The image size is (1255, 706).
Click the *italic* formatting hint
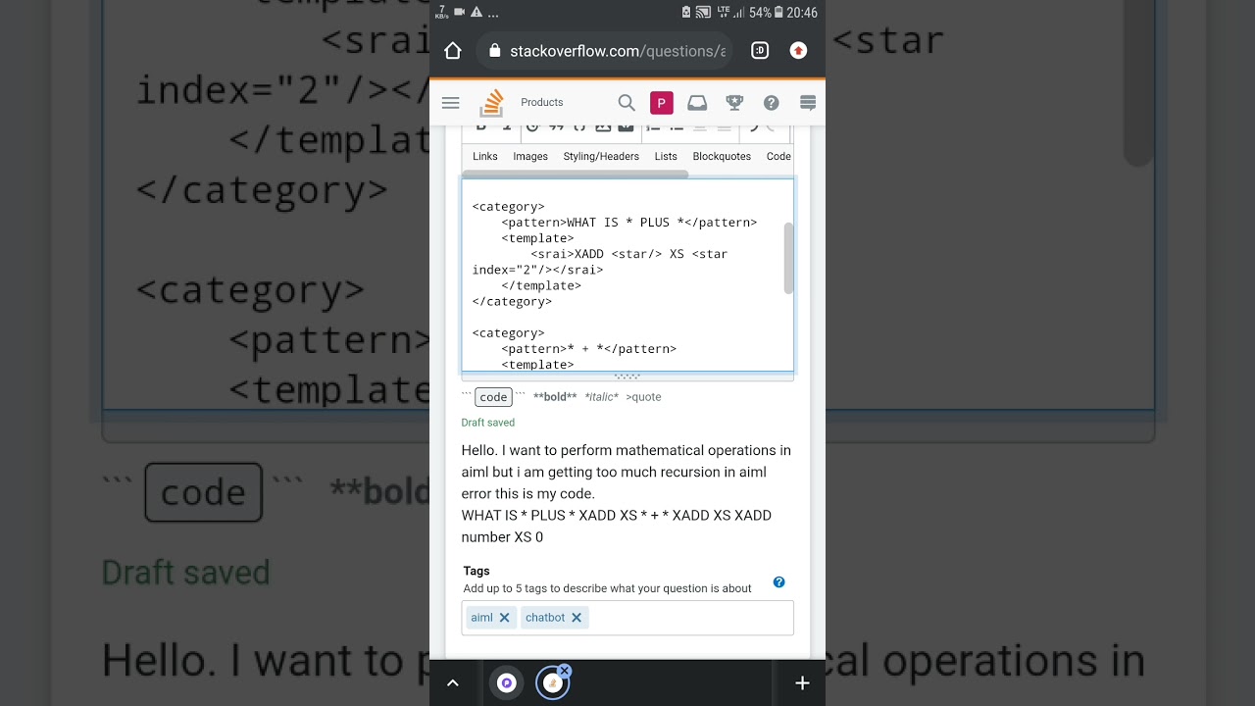pos(601,397)
